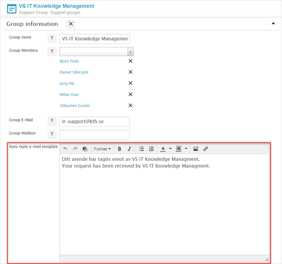The height and width of the screenshot is (264, 282).
Task: Remove Daniel Silkesjöö from group members
Action: pos(131,72)
